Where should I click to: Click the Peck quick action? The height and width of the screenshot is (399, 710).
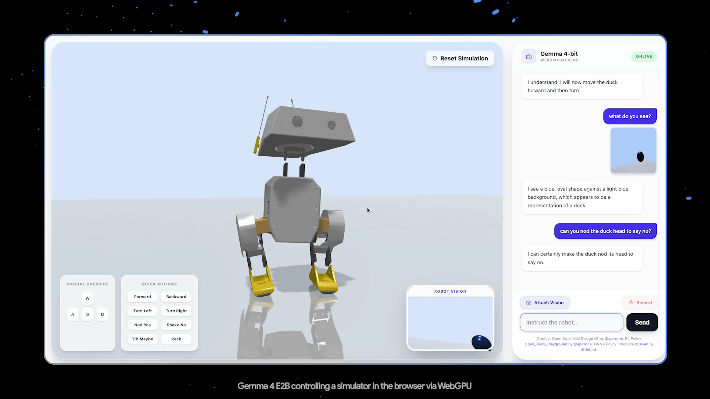pos(176,339)
